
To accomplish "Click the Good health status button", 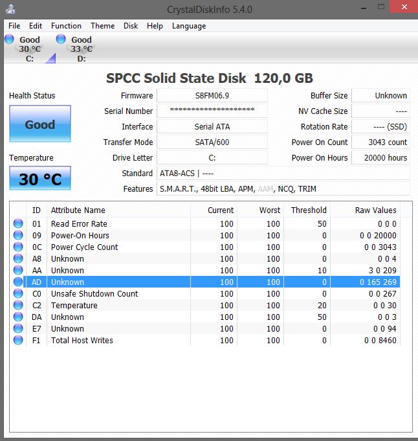I will coord(40,124).
